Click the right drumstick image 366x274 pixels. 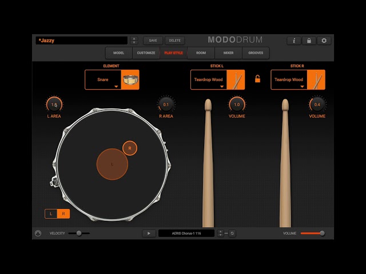[285, 163]
